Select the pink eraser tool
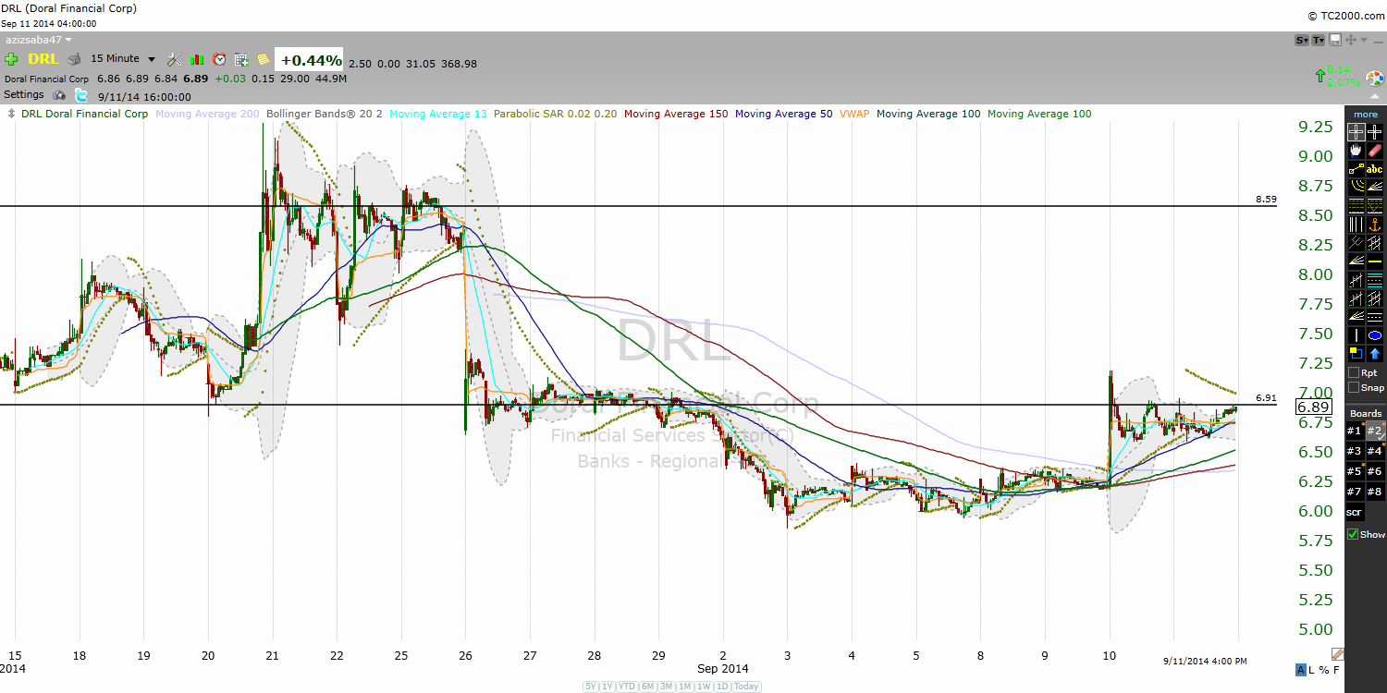1387x693 pixels. 1375,150
